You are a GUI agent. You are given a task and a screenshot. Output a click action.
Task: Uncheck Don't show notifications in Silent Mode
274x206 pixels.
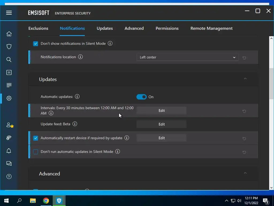point(36,44)
